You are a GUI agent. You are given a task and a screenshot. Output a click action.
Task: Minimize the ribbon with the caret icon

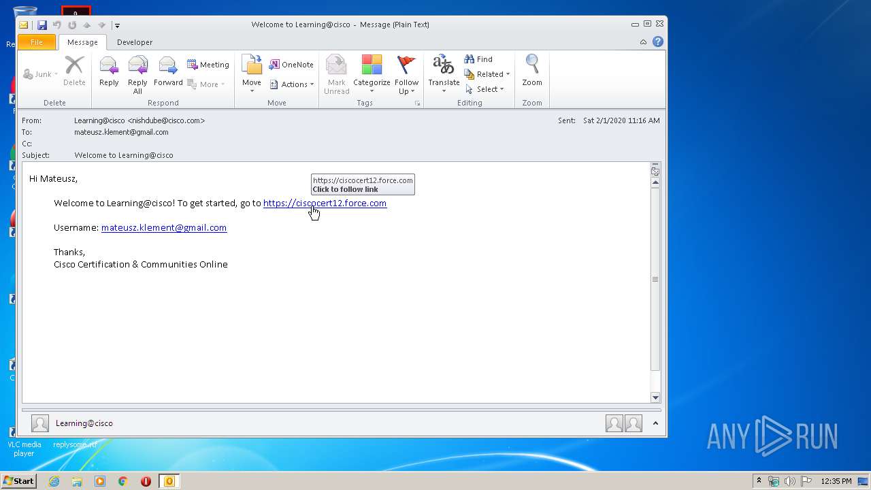coord(643,42)
